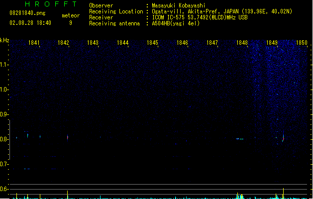Click the 1845 time axis label
The height and width of the screenshot is (199, 313).
click(x=152, y=43)
